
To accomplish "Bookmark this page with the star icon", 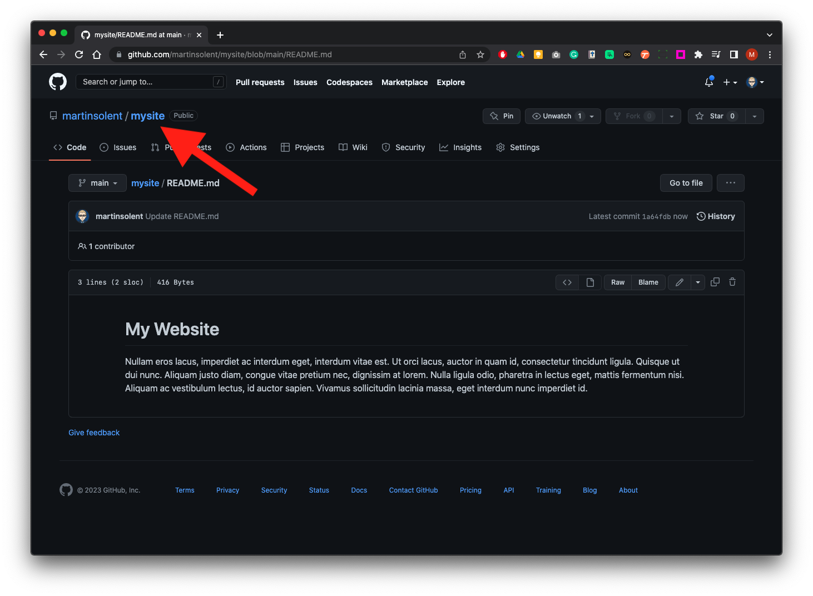I will 480,54.
